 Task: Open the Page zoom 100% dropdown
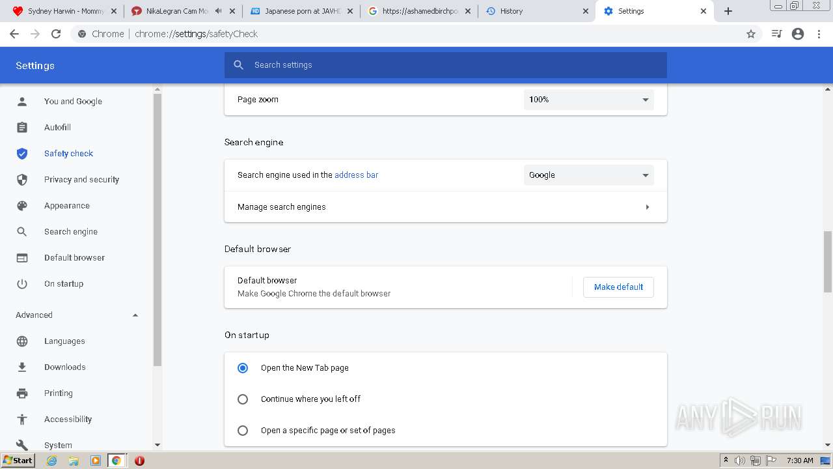point(589,100)
